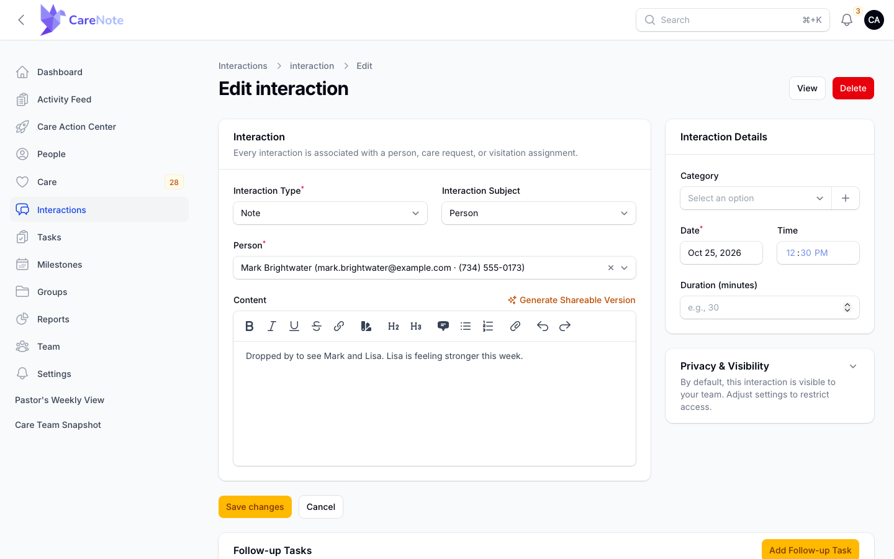
Task: Clear the selected person Mark Brightwater
Action: 611,268
